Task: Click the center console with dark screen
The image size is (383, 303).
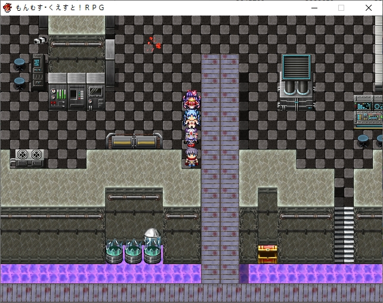Action: (77, 97)
